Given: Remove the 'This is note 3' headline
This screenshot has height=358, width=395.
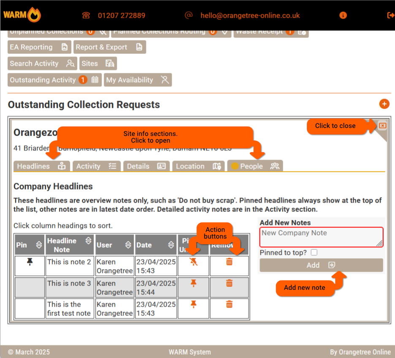Looking at the screenshot, I should 229,283.
